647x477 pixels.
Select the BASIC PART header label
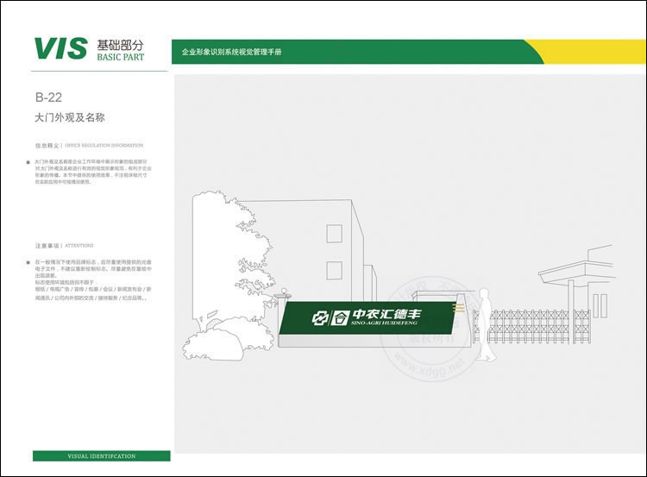point(120,58)
